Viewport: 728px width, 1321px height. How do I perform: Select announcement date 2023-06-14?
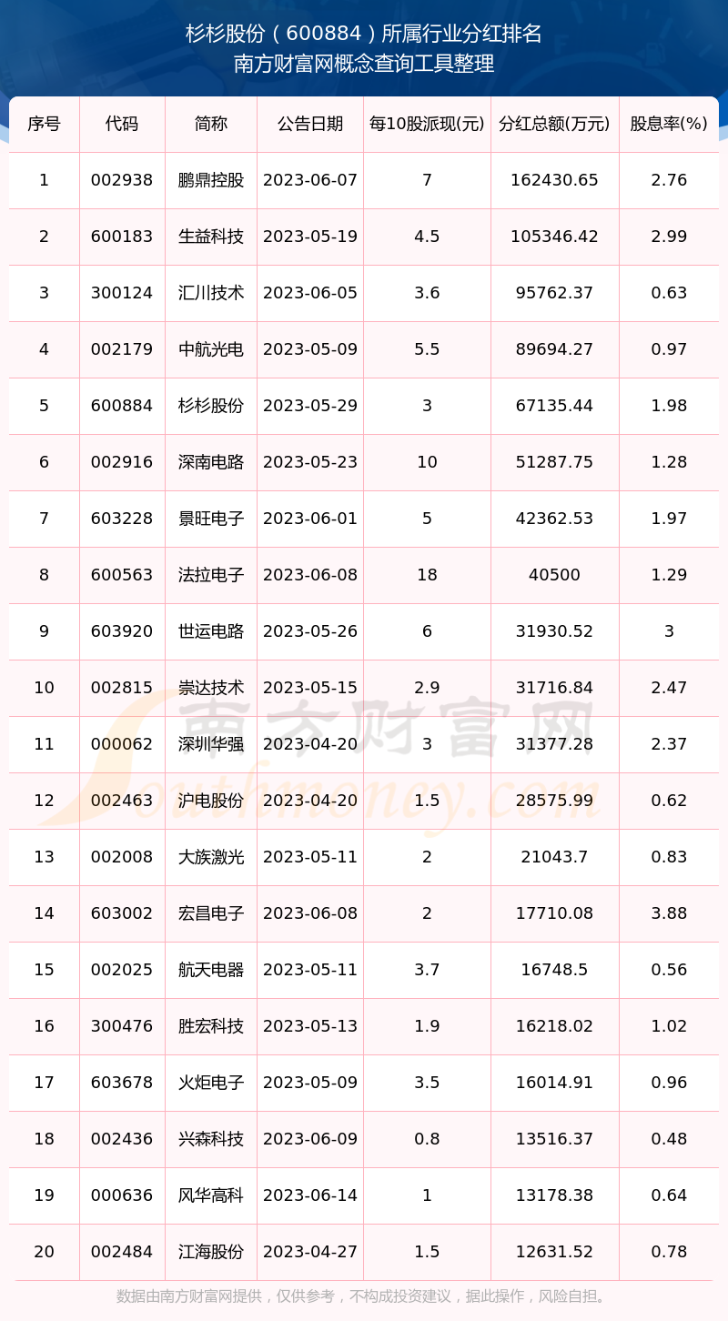pyautogui.click(x=310, y=1195)
